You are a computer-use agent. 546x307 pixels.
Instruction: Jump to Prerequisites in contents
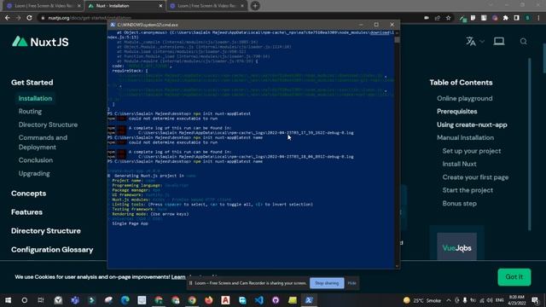point(457,112)
